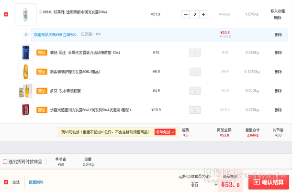Delete the L'OREAL shampoo item
Viewport: 292px width, 192px height.
click(x=278, y=18)
